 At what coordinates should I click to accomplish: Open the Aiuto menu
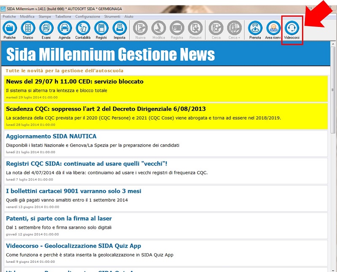point(129,16)
